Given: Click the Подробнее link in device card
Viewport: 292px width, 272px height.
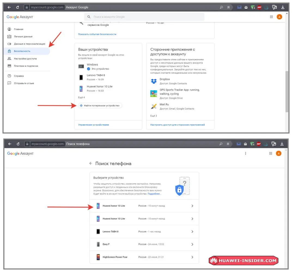Looking at the screenshot, I should pyautogui.click(x=154, y=194).
